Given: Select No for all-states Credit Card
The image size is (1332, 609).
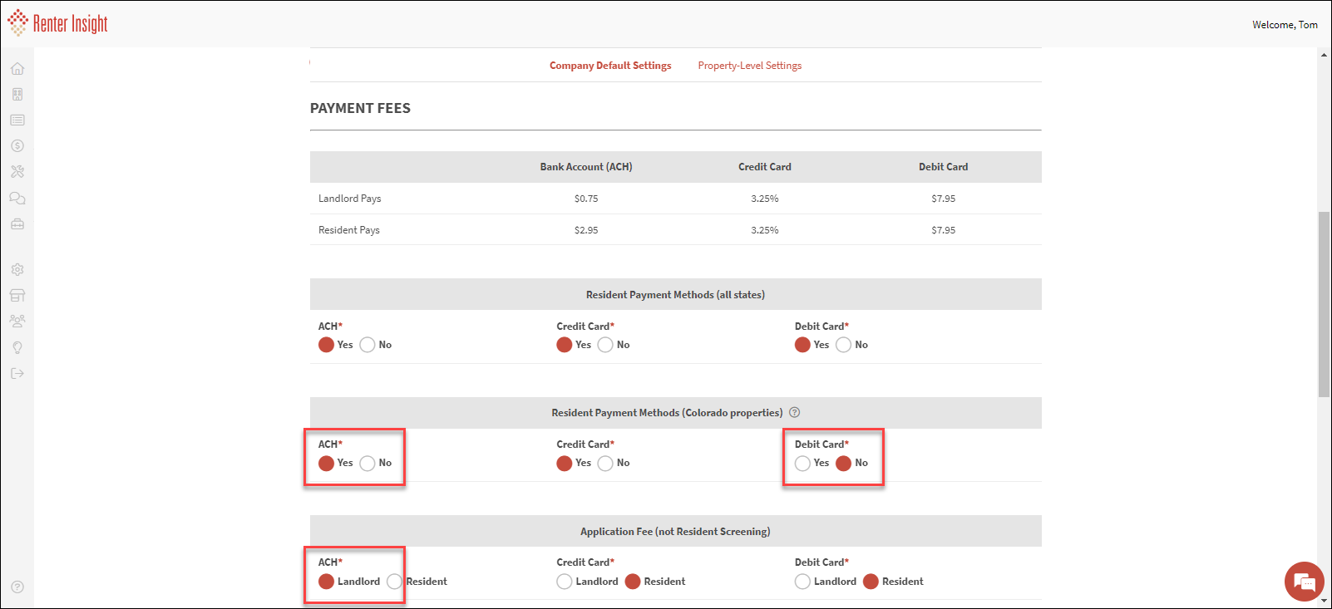Looking at the screenshot, I should (x=605, y=345).
